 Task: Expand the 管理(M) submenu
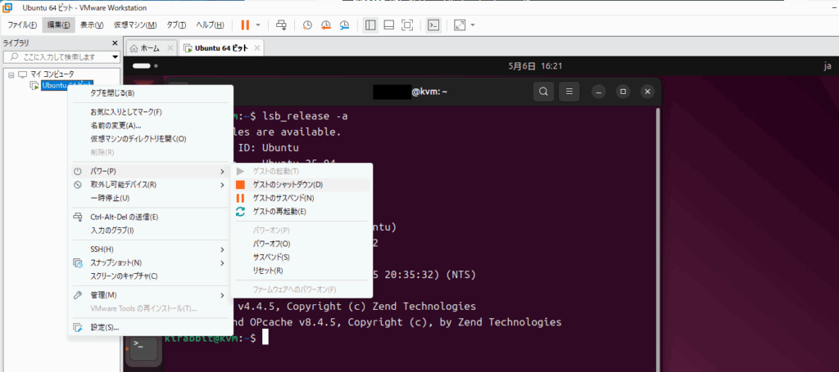[151, 295]
